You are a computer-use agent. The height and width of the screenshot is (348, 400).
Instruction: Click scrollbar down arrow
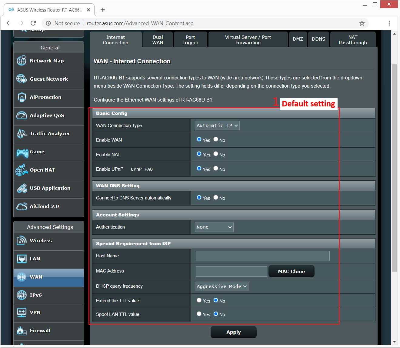pos(394,342)
